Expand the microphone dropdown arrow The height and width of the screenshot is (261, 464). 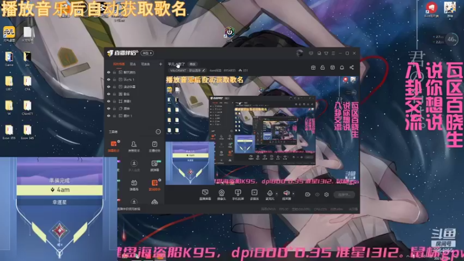click(277, 194)
